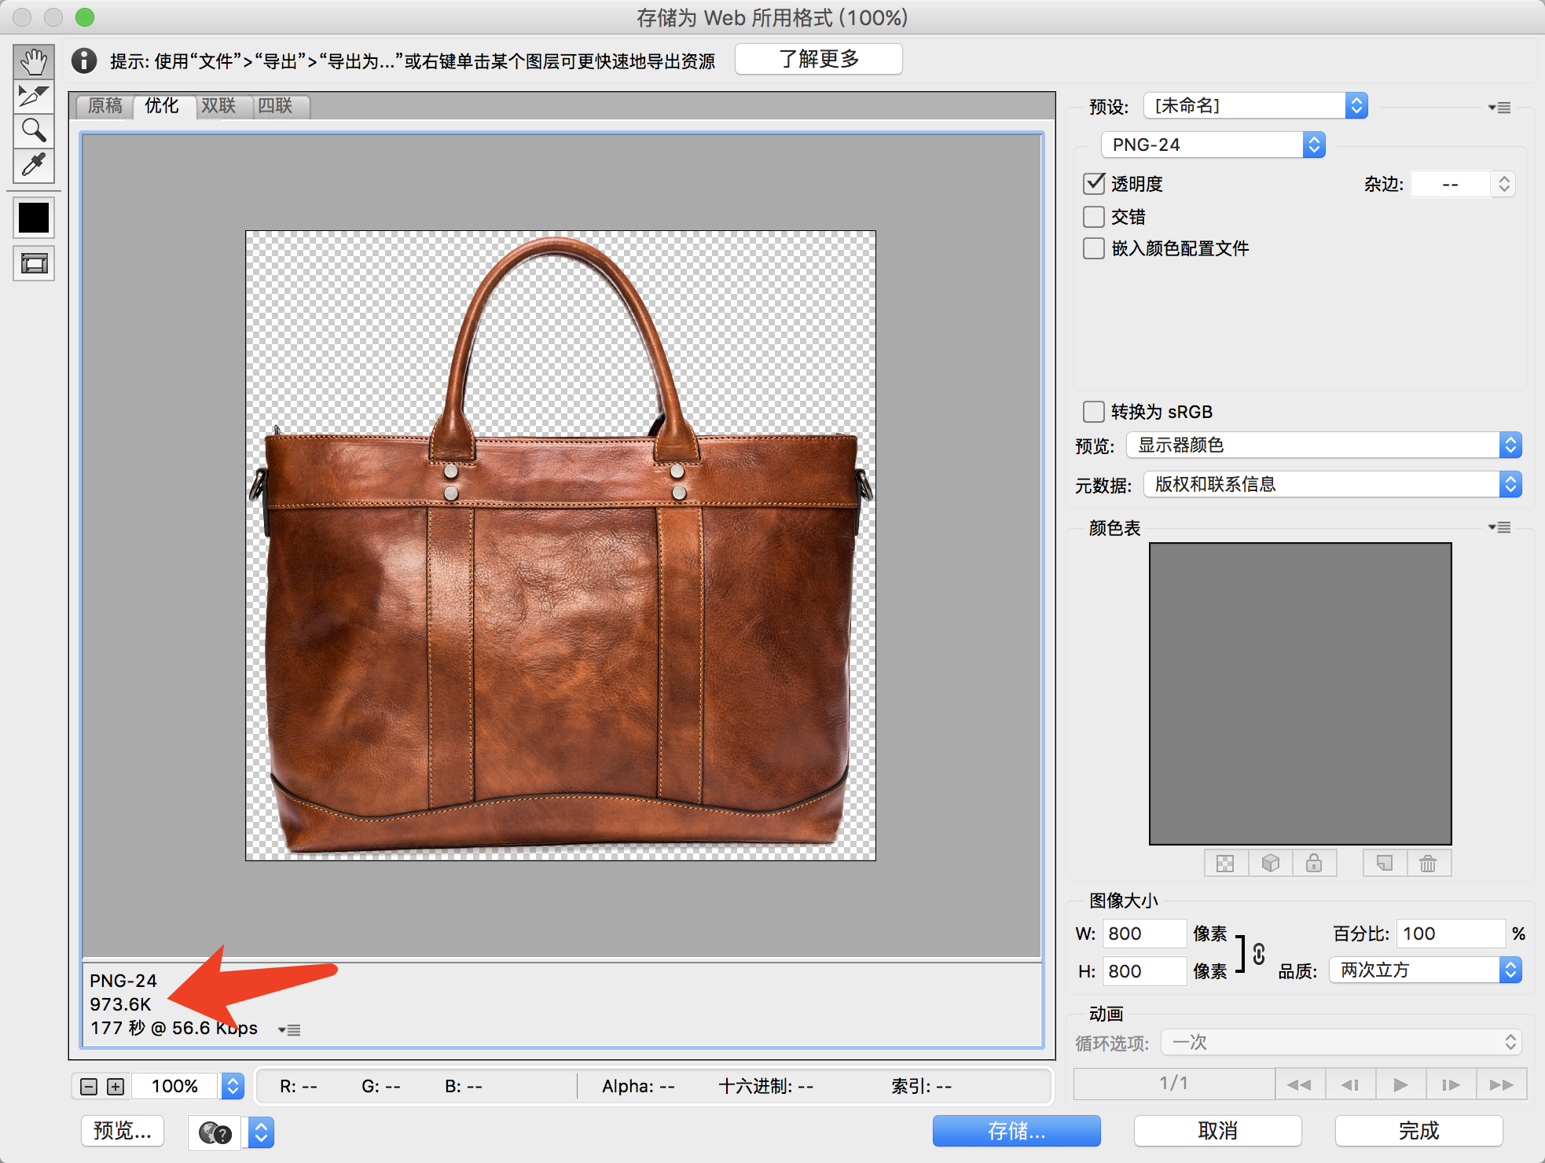Select the Slice Select tool
The image size is (1545, 1163).
pyautogui.click(x=34, y=96)
